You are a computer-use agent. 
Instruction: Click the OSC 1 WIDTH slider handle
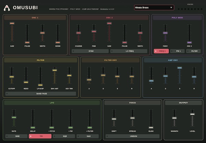43,33
